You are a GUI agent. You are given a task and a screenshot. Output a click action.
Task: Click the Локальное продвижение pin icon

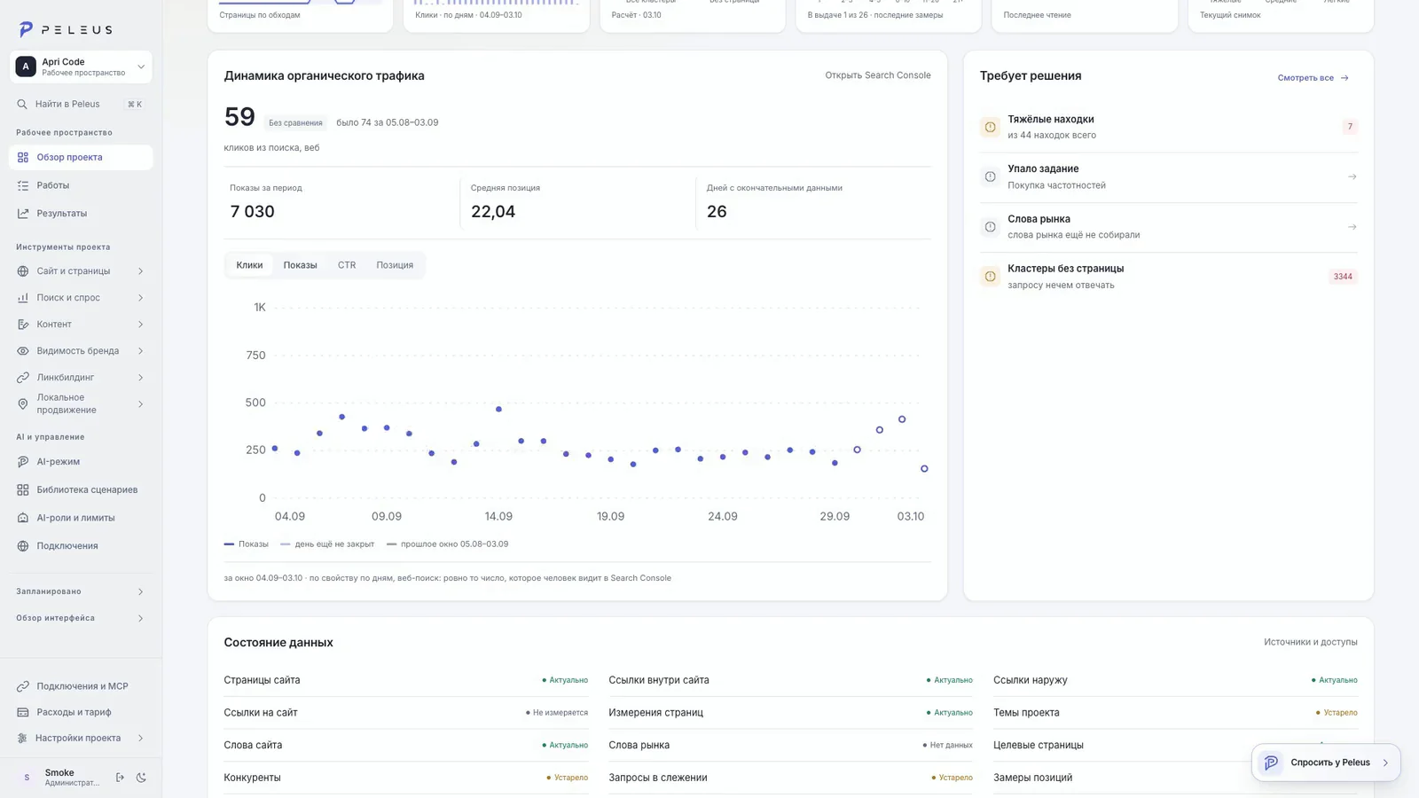[x=23, y=404]
